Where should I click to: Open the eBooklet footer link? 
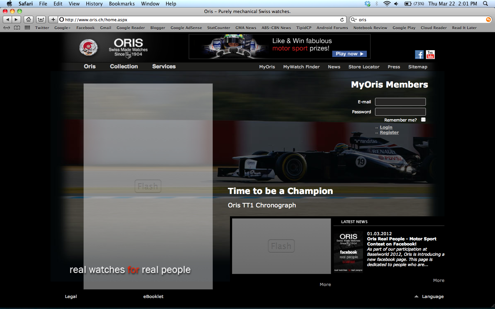[153, 296]
